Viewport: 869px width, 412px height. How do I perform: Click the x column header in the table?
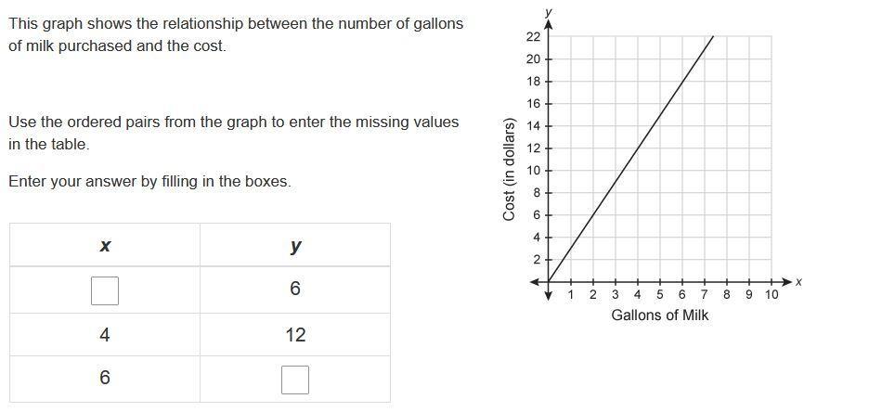pos(105,245)
